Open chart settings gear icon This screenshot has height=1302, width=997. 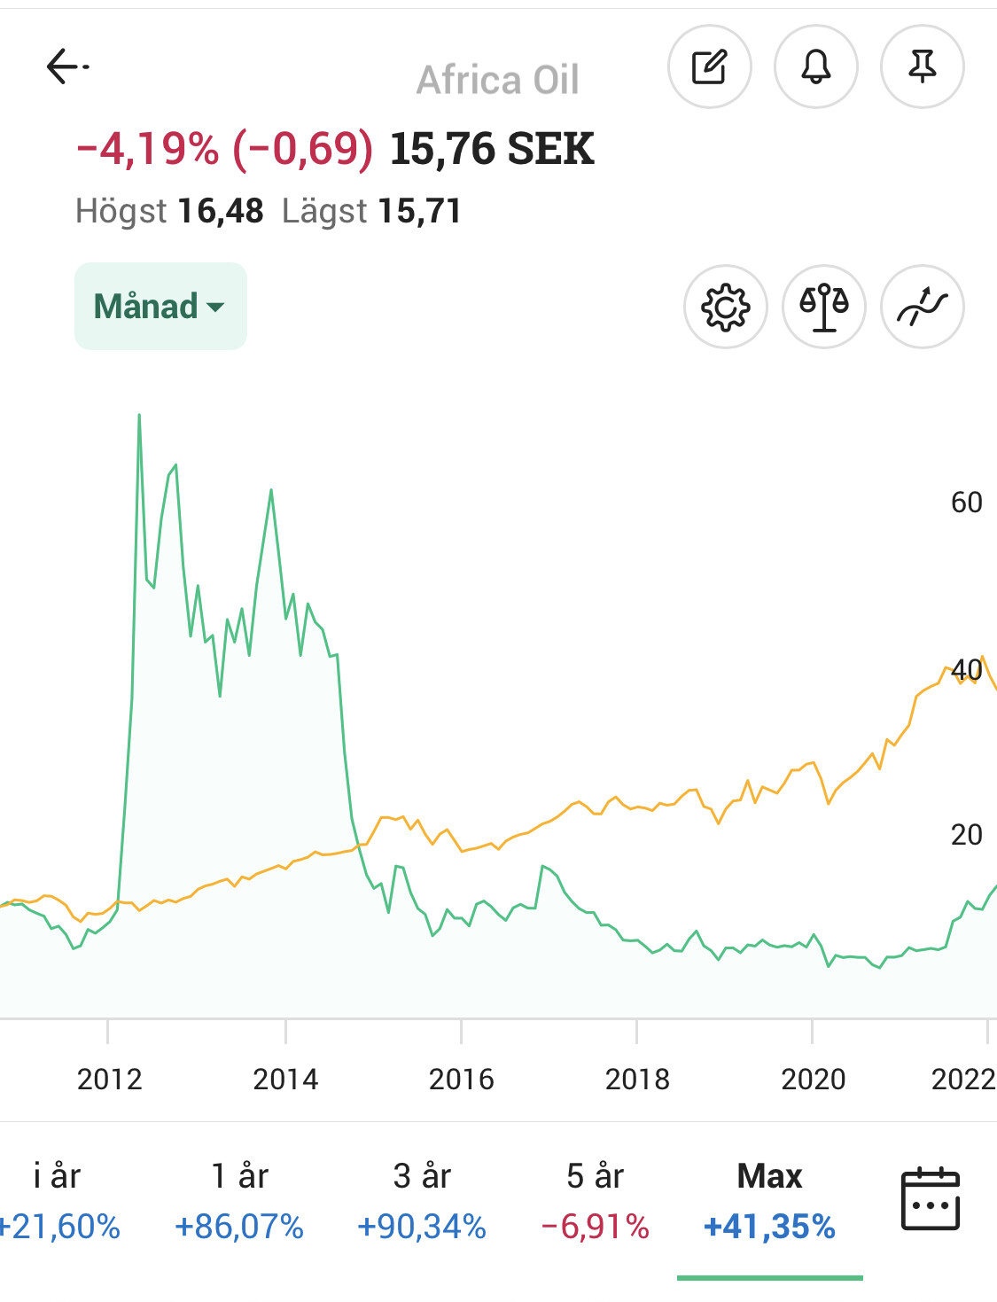tap(726, 307)
